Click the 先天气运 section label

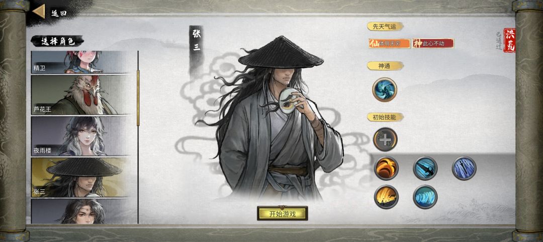coord(385,26)
